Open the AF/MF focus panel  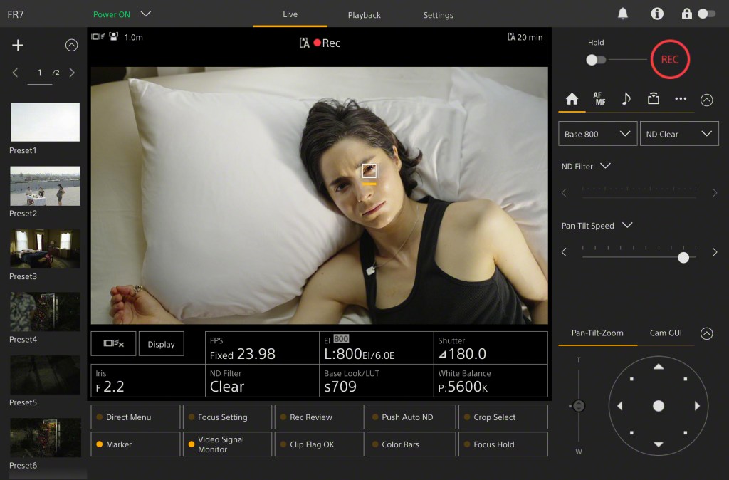point(600,98)
